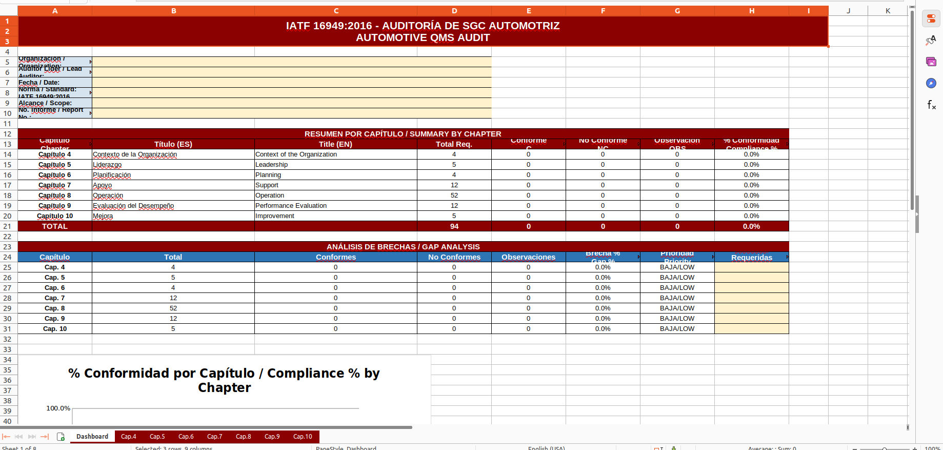
Task: Select row 21 header
Action: [x=8, y=226]
